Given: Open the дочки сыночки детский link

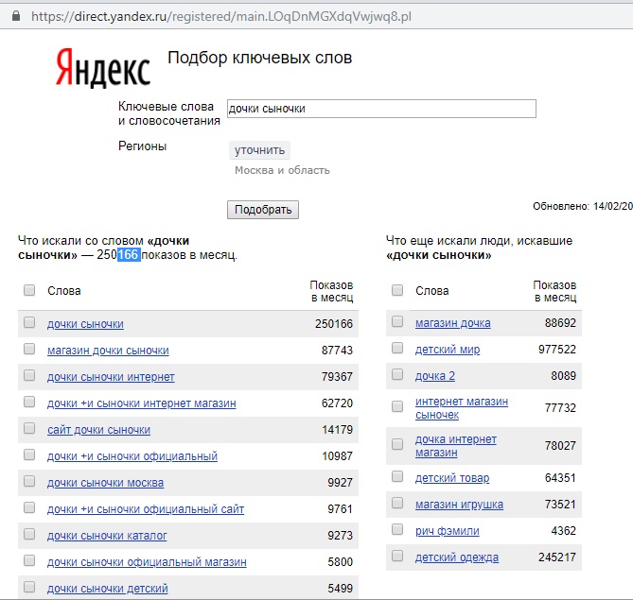Looking at the screenshot, I should pos(108,589).
